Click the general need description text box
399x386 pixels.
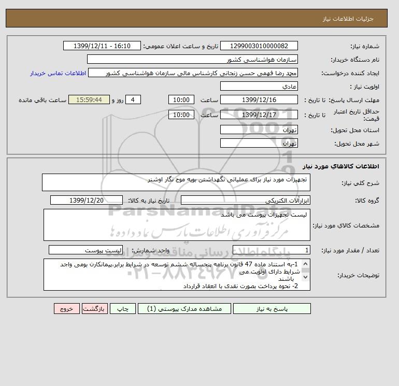coord(176,182)
